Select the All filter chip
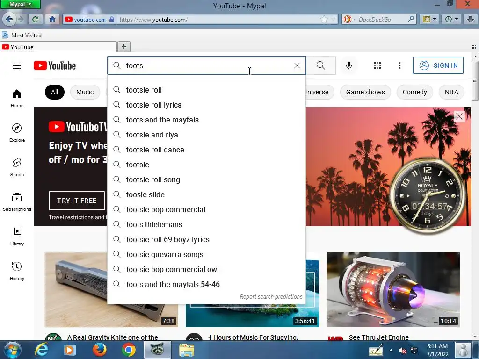The image size is (479, 359). click(x=55, y=92)
